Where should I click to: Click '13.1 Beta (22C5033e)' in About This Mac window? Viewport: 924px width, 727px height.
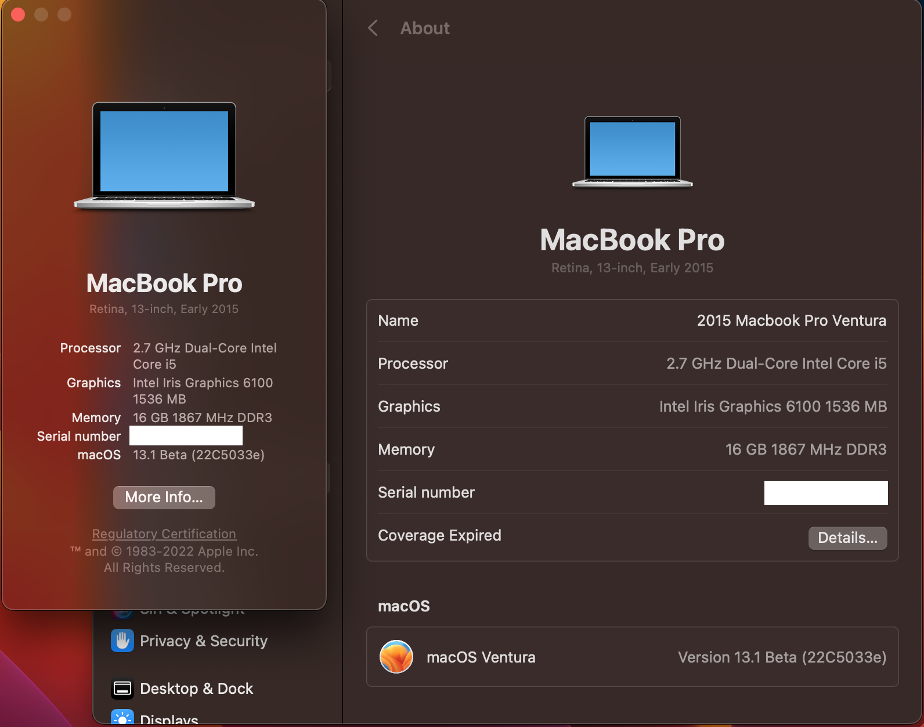point(198,455)
